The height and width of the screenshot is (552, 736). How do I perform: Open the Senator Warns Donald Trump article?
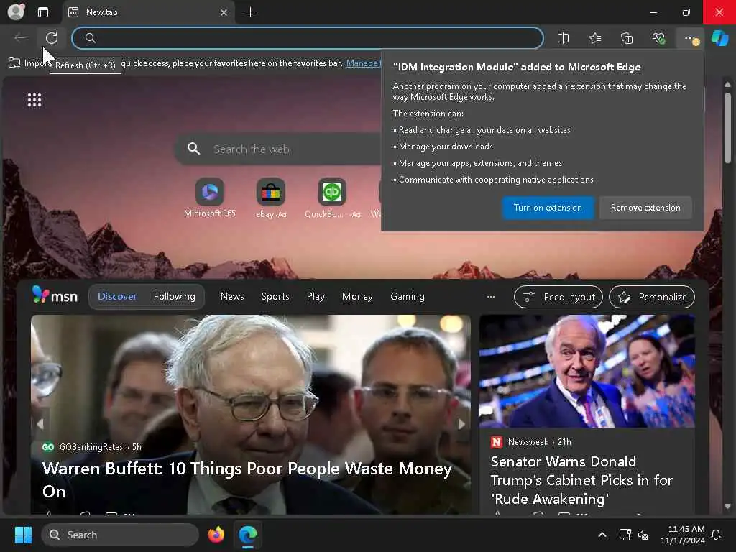tap(581, 479)
